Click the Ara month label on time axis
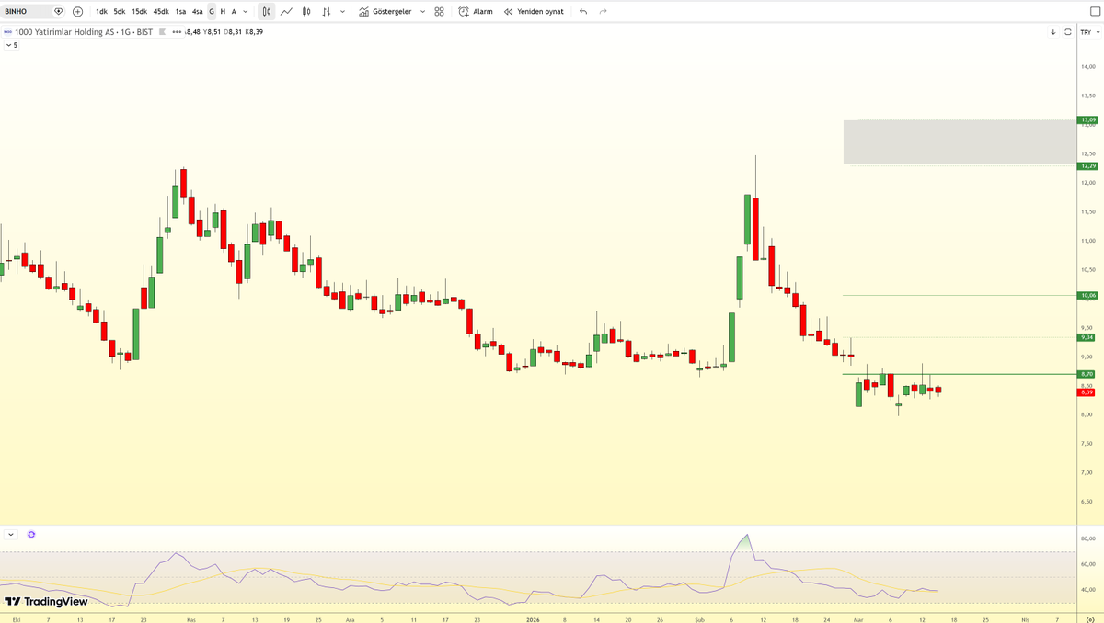 [350, 620]
